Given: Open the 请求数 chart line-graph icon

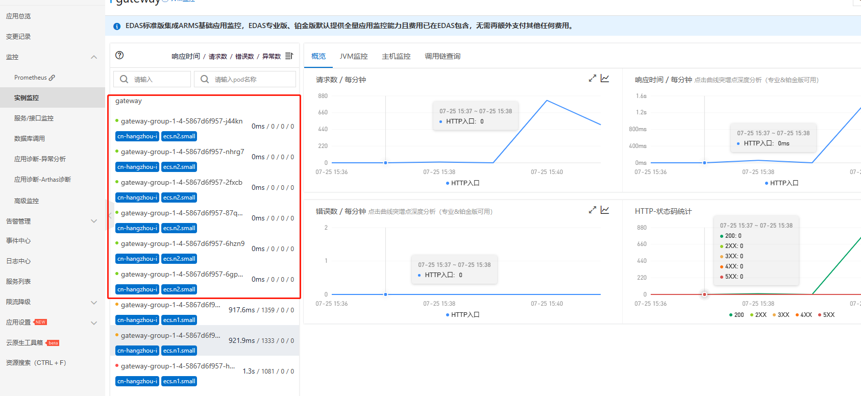Looking at the screenshot, I should click(605, 79).
